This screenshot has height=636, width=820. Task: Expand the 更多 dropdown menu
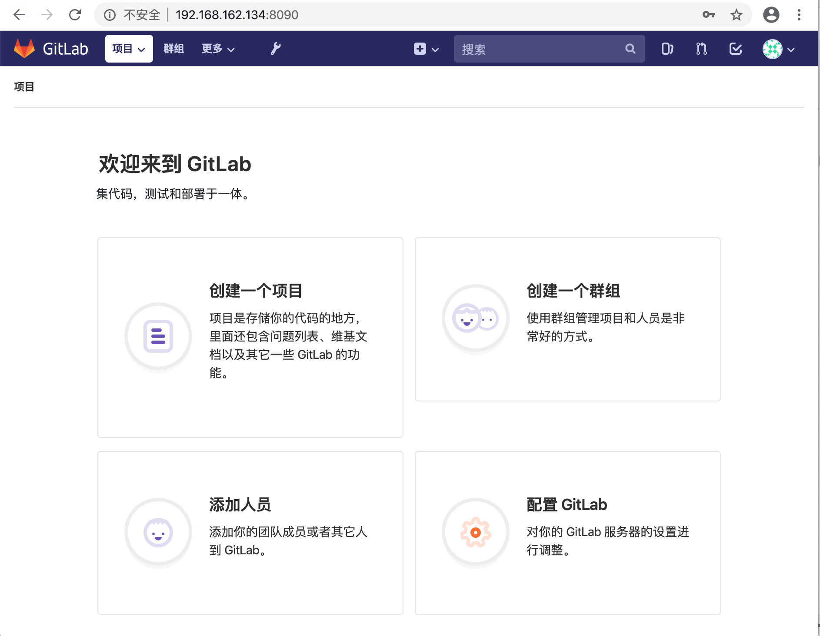coord(218,49)
